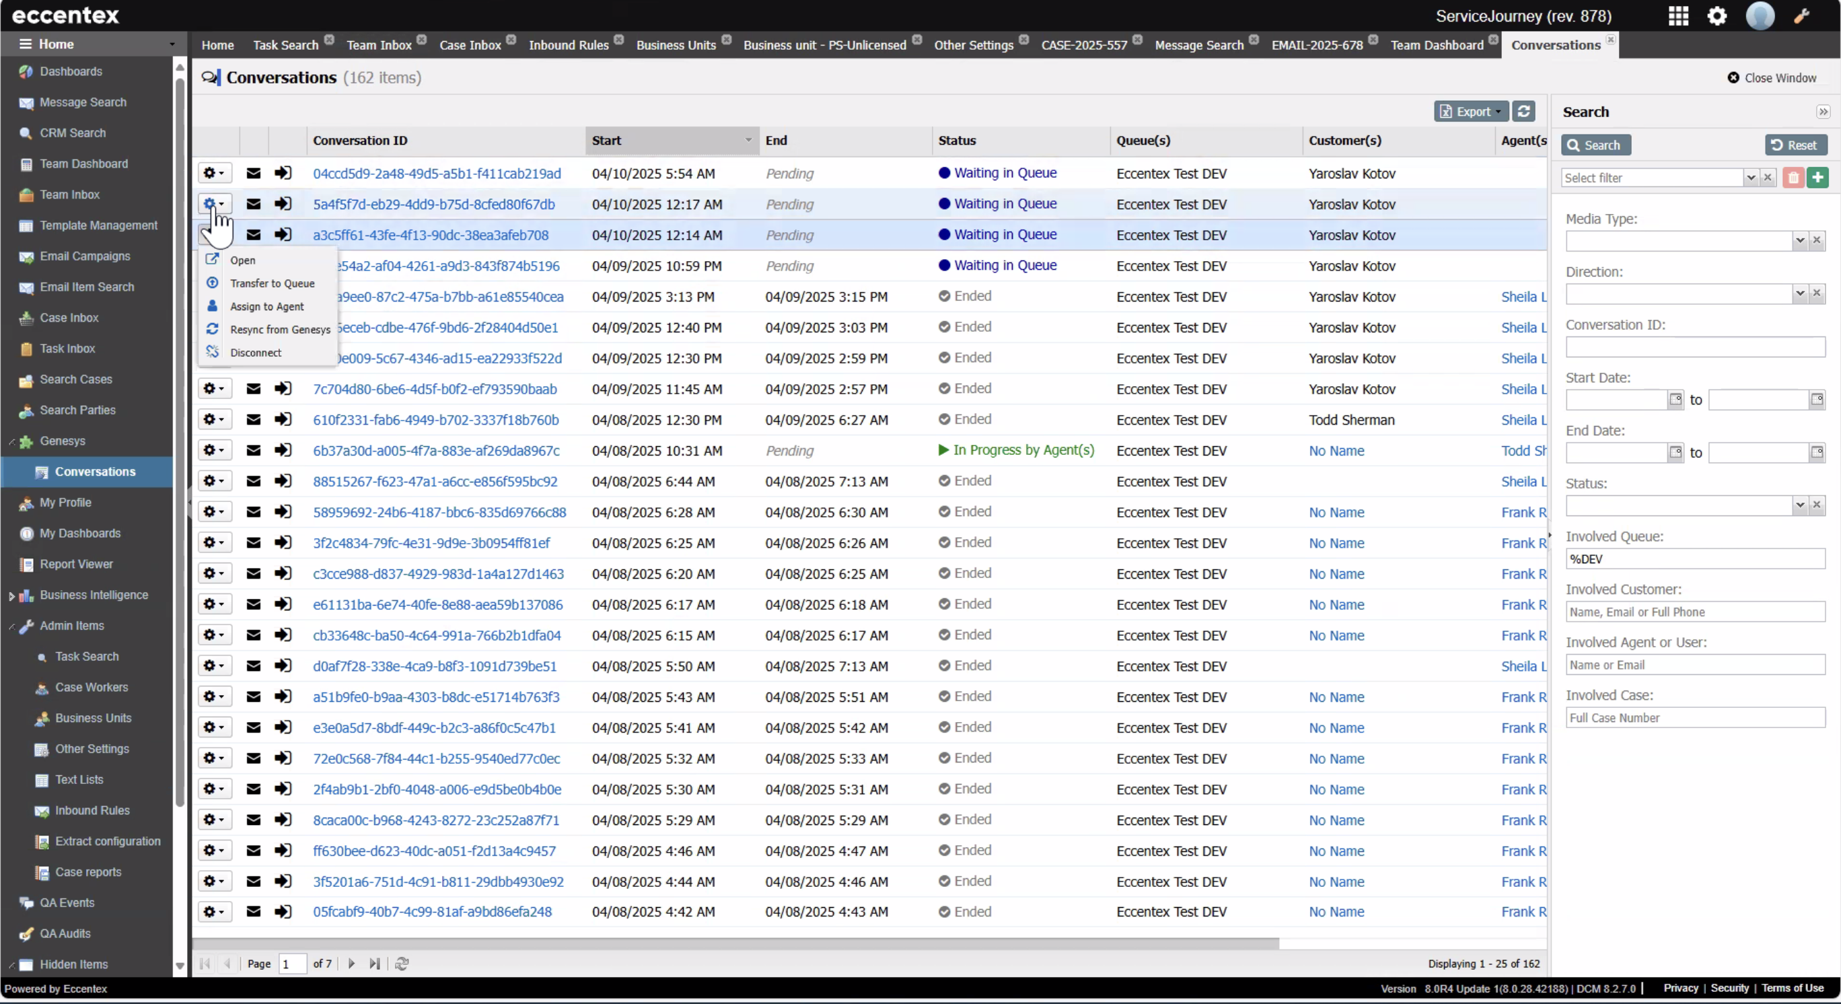Viewport: 1841px width, 1004px height.
Task: Open Start Date from calendar picker
Action: tap(1675, 400)
